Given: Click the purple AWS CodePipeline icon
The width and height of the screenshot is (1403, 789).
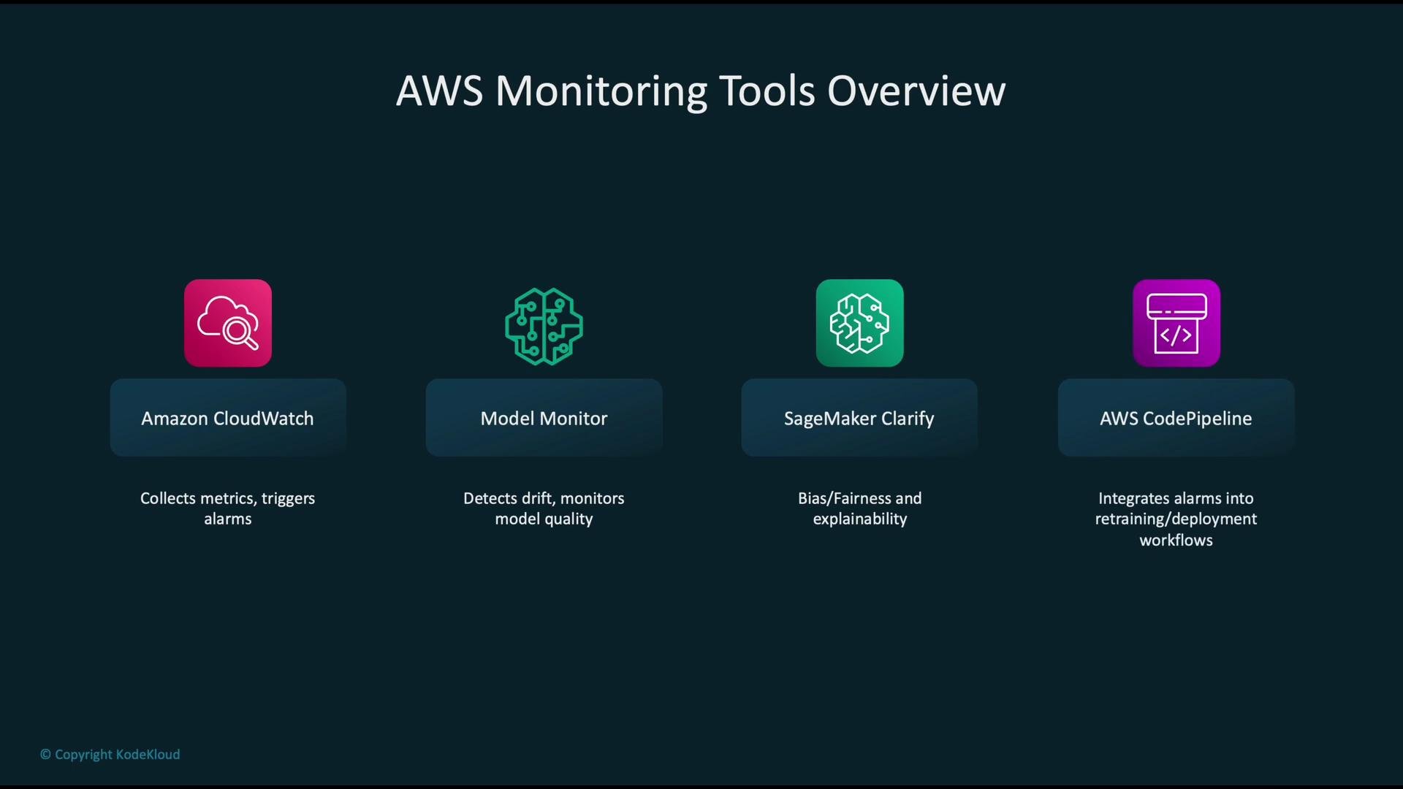Looking at the screenshot, I should 1176,323.
